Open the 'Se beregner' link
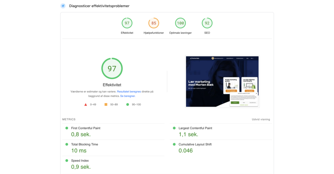This screenshot has width=334, height=174. coord(128,96)
